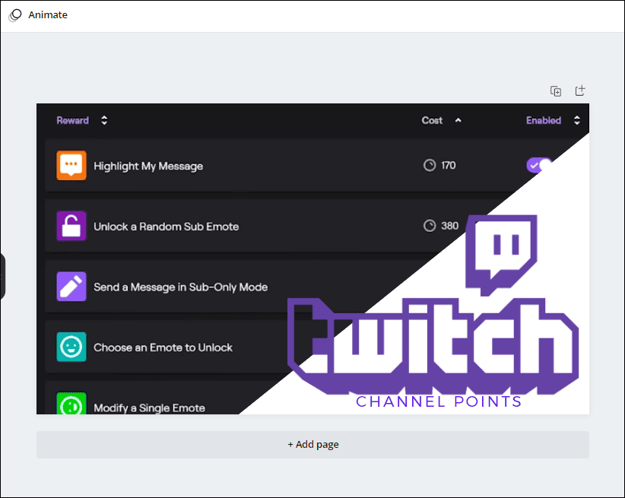Viewport: 625px width, 498px height.
Task: Open the Animate option in the toolbar
Action: coord(47,15)
